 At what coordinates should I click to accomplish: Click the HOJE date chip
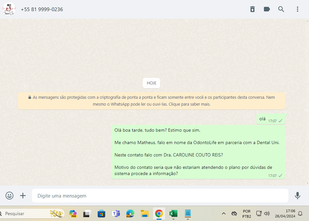click(151, 83)
